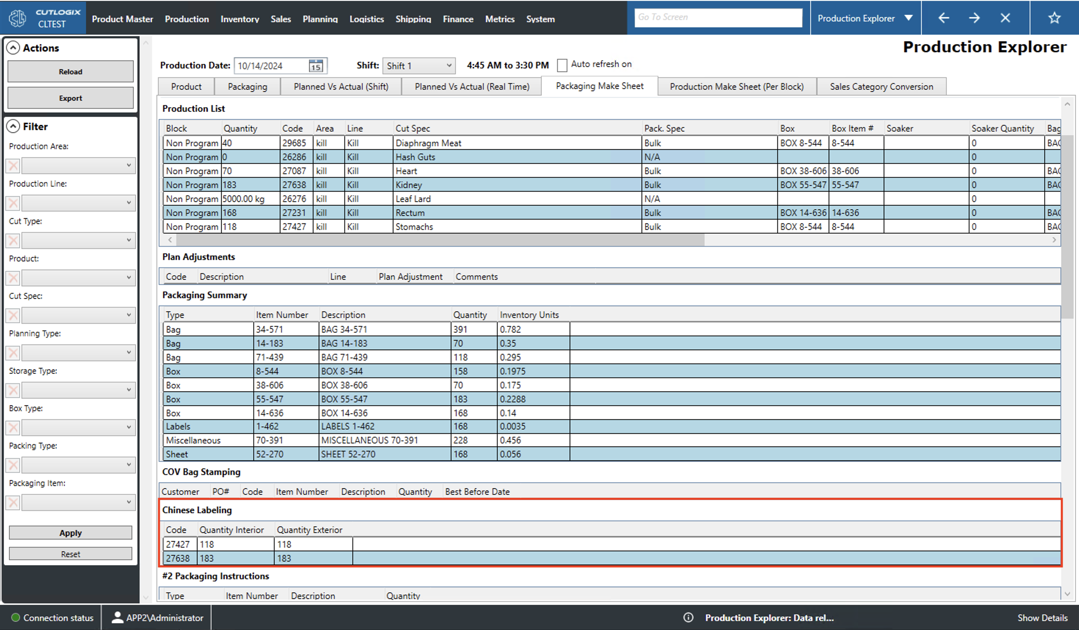1079x630 pixels.
Task: Collapse the Filter panel chevron
Action: (13, 126)
